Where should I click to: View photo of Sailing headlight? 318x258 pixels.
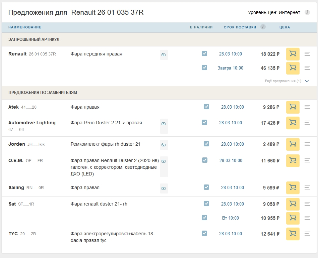(164, 188)
